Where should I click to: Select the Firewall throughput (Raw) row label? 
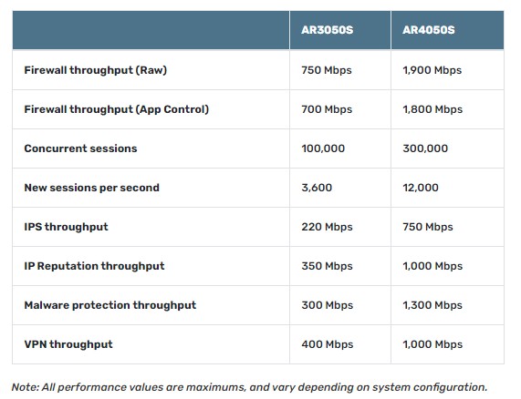click(96, 70)
